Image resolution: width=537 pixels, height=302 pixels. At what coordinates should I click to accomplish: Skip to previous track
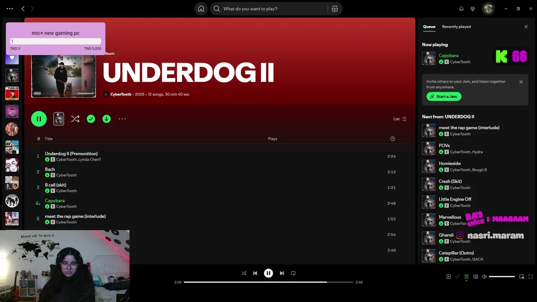point(255,273)
